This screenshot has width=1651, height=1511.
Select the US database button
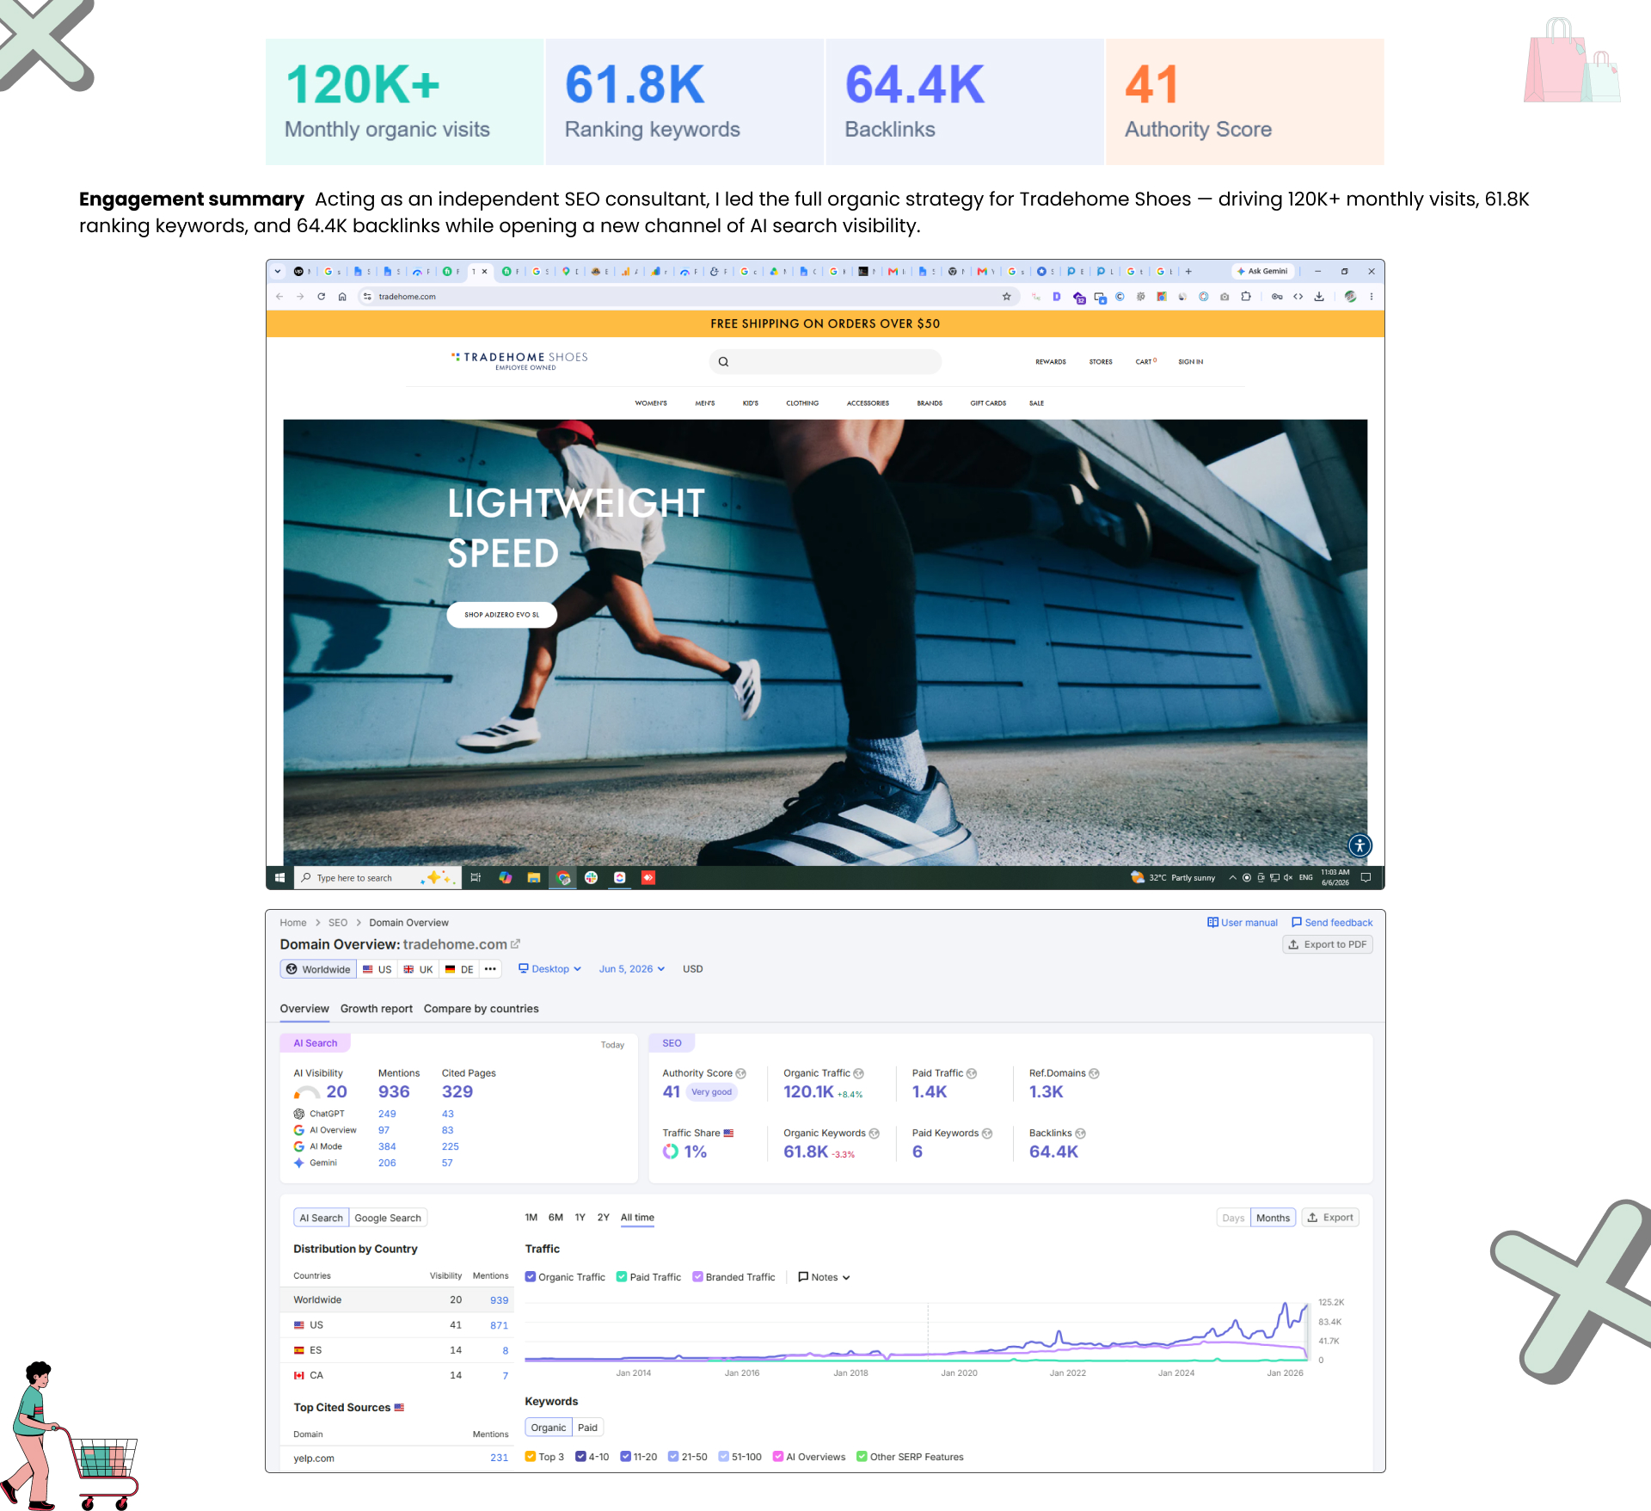point(377,969)
